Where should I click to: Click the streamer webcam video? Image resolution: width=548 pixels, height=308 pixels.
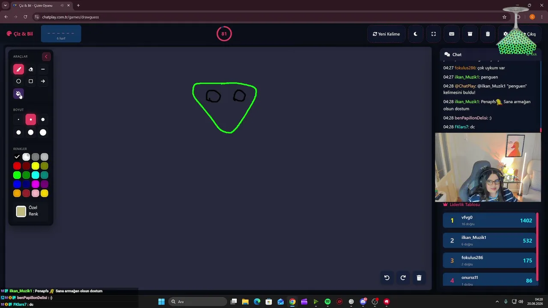[488, 167]
